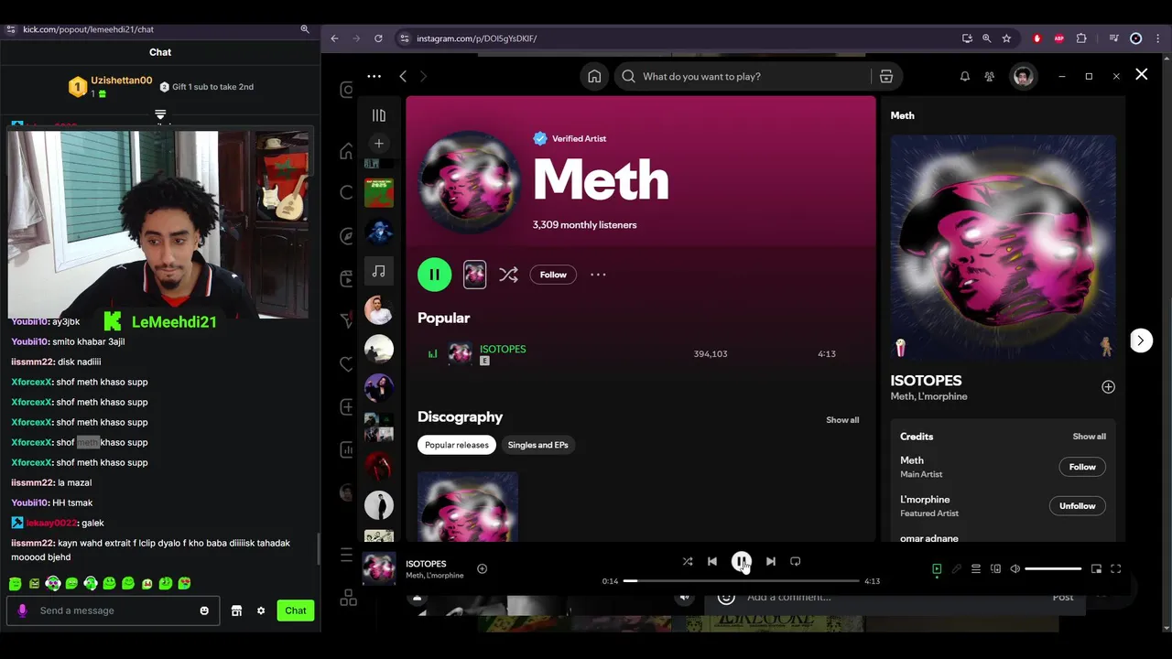Close the Instagram post with the X
The height and width of the screenshot is (659, 1172).
(1141, 74)
